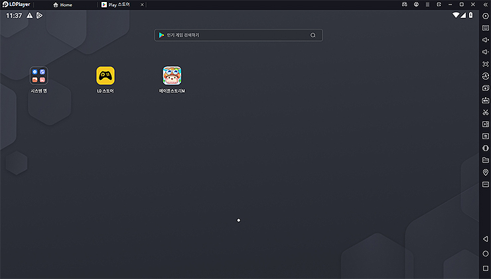Click the volume up speaker icon
Image resolution: width=491 pixels, height=279 pixels.
pos(486,40)
